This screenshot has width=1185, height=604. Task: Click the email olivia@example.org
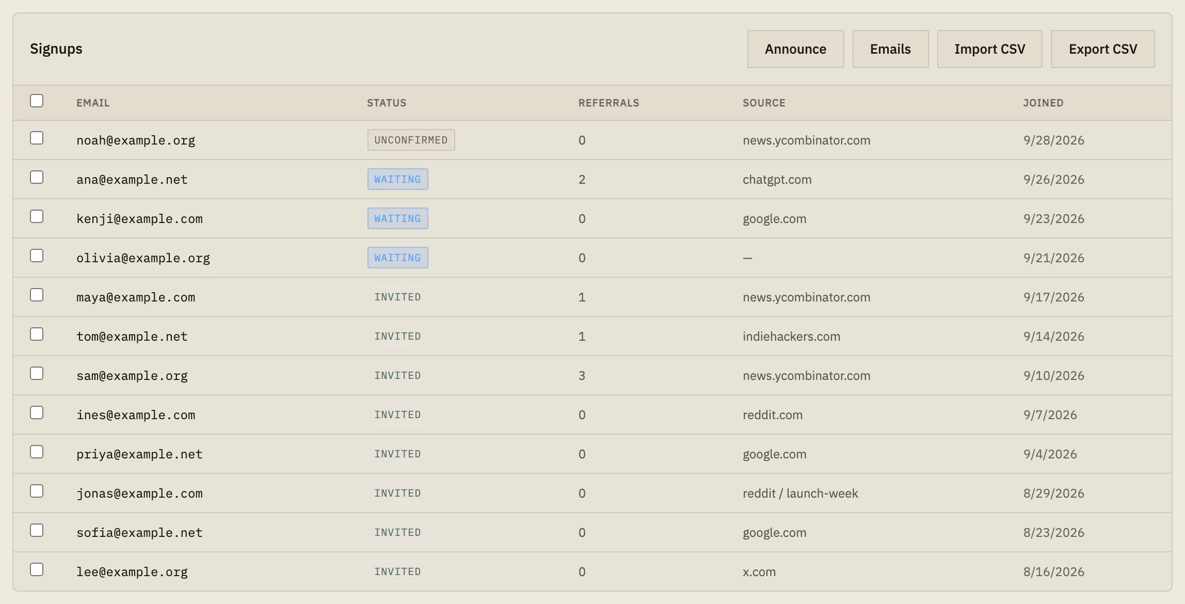pos(143,258)
